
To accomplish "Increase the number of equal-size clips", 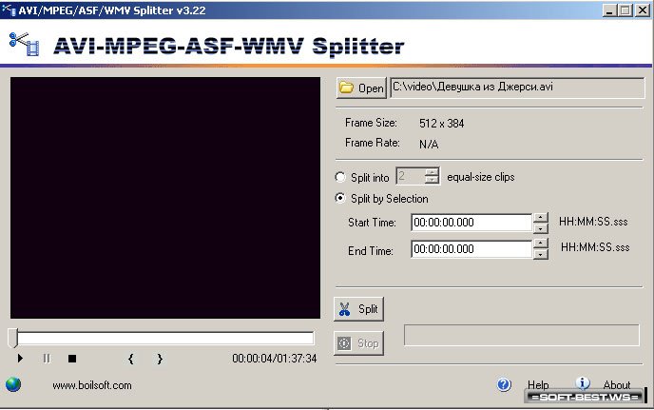I will pos(433,171).
